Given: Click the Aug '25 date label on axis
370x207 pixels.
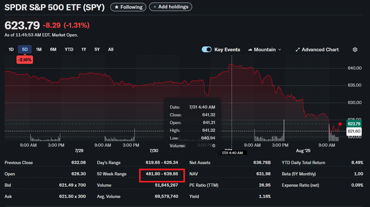Looking at the screenshot, I should 303,151.
